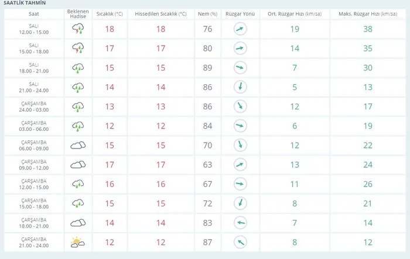Click the cloud icon for Çarşamba 06.00 - 09.00
This screenshot has width=410, height=259.
tap(78, 145)
